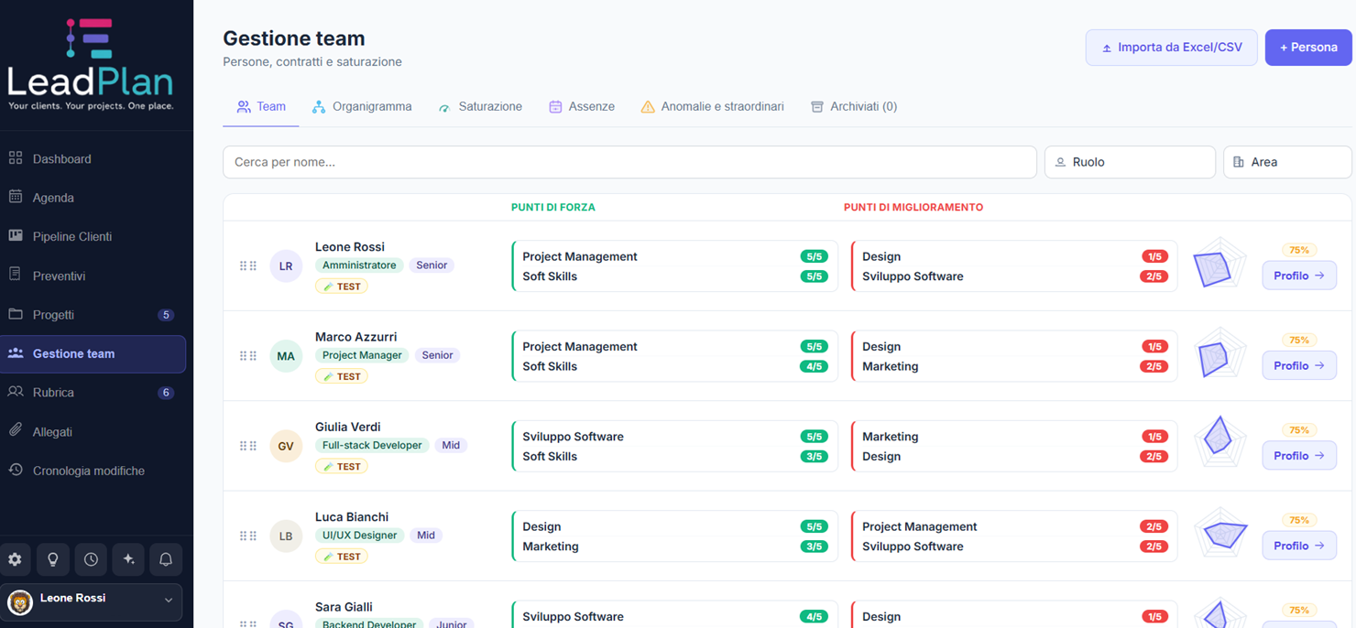Click drag handle for Marco Azzurri row
Viewport: 1356px width, 628px height.
(x=248, y=355)
